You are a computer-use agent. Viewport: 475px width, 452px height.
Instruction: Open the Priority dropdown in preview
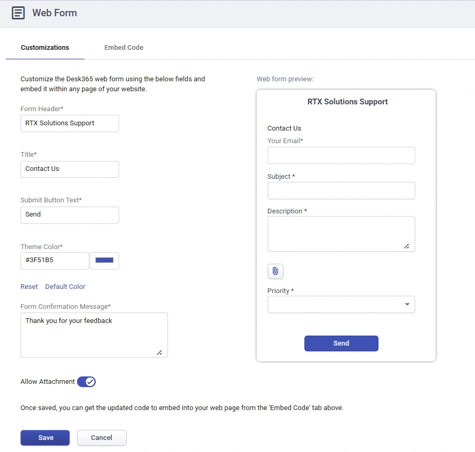(x=341, y=304)
